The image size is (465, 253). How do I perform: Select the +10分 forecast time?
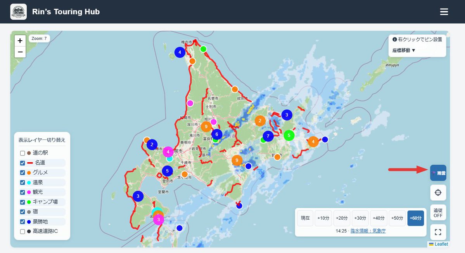tap(323, 218)
